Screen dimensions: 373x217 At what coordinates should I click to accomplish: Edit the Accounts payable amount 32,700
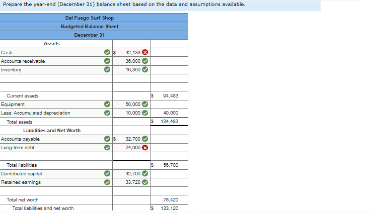click(x=131, y=139)
